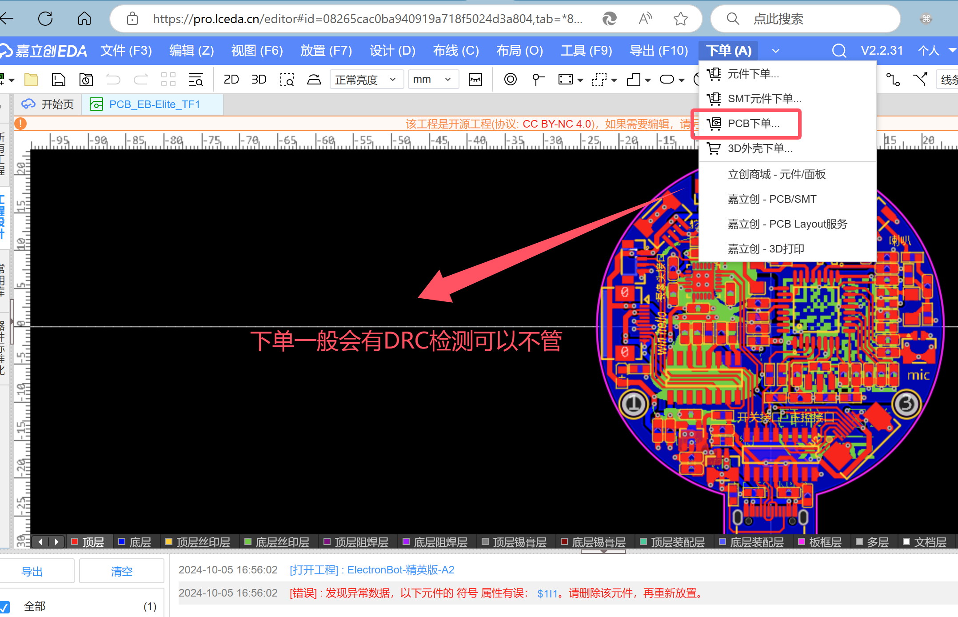This screenshot has width=958, height=617.
Task: Switch to the 开始页 tab
Action: [48, 104]
